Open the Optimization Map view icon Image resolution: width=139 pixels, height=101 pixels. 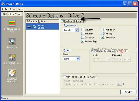(x=12, y=23)
